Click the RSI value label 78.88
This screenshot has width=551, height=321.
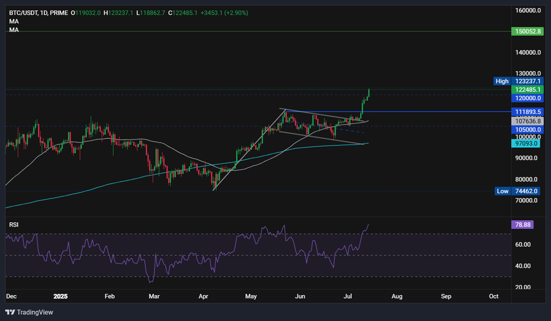pyautogui.click(x=523, y=224)
